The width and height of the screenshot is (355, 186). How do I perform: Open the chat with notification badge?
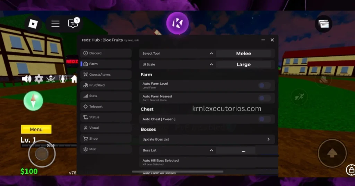[73, 23]
